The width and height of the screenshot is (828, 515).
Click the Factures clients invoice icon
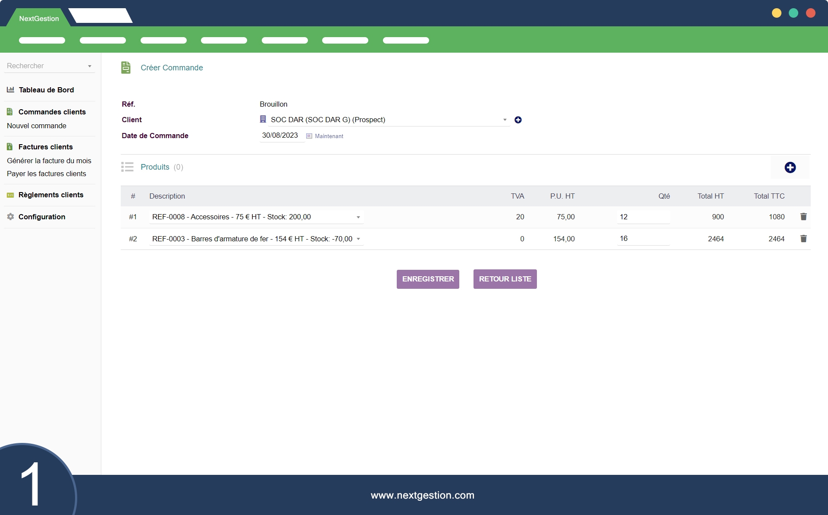pyautogui.click(x=10, y=147)
